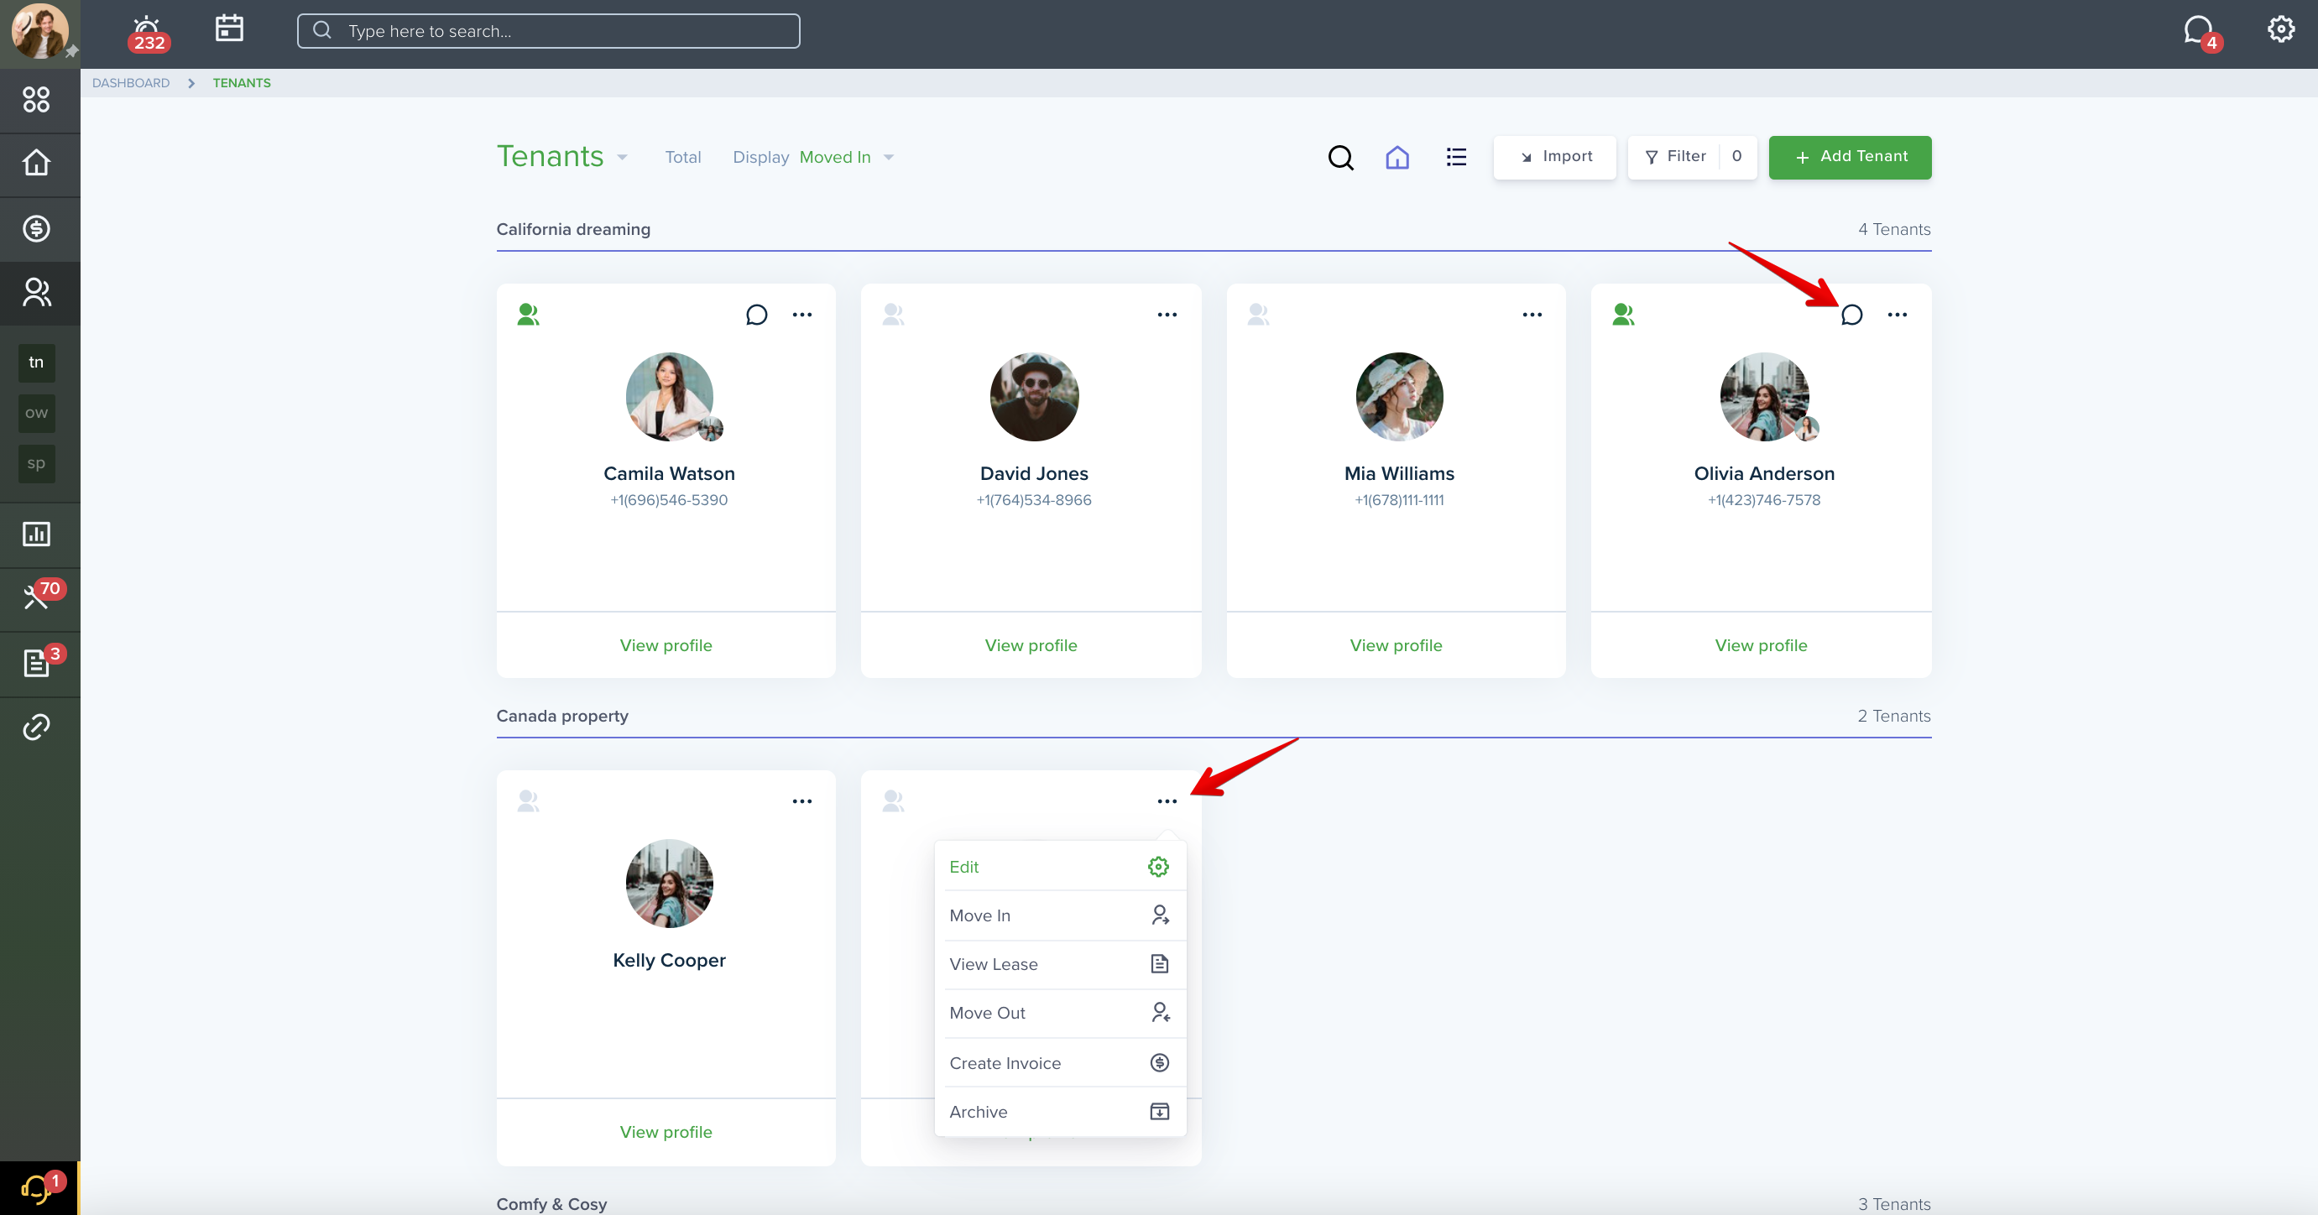Image resolution: width=2318 pixels, height=1215 pixels.
Task: Open accounting dollar icon in sidebar
Action: coord(36,227)
